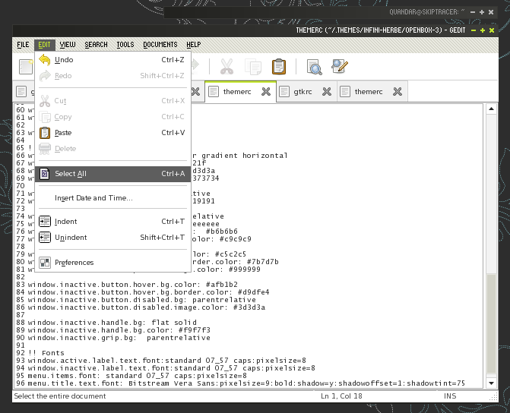Close the active themerc tab
510x413 pixels.
coord(266,92)
